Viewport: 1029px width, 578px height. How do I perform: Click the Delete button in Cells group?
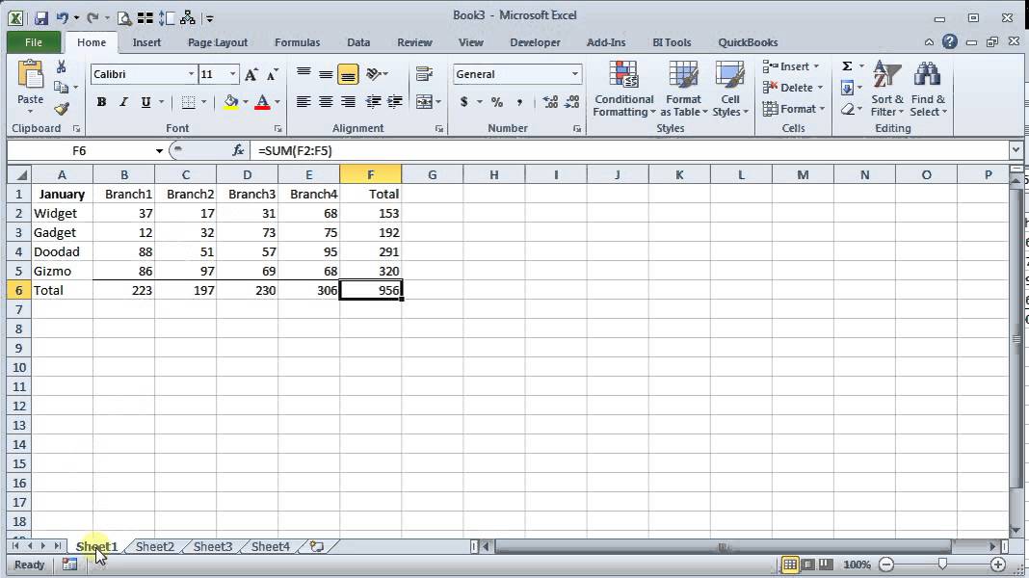point(792,87)
